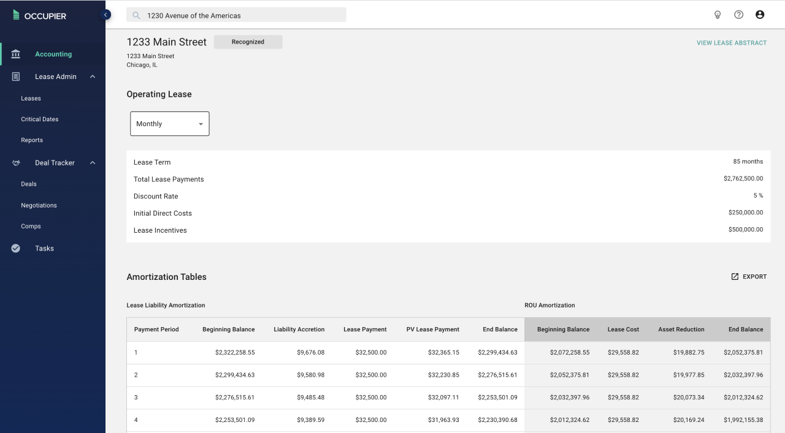Click the ROU Amortization heading
Screen dimensions: 785x433
click(x=549, y=305)
